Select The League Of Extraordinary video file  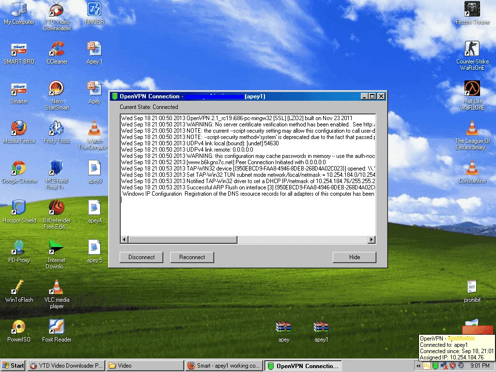point(472,136)
